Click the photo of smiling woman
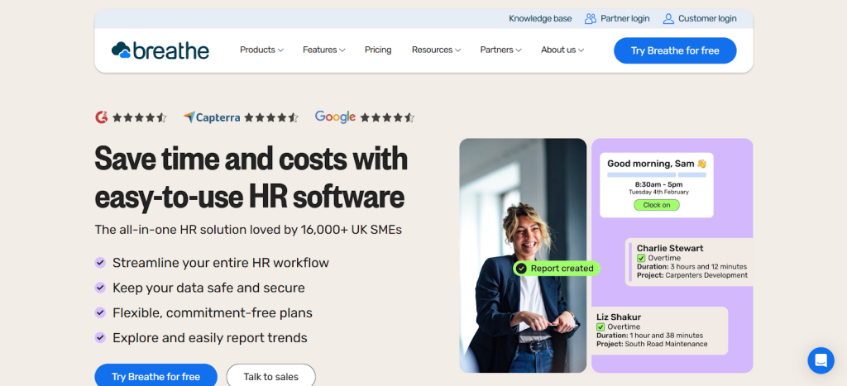The width and height of the screenshot is (847, 386). point(523,255)
